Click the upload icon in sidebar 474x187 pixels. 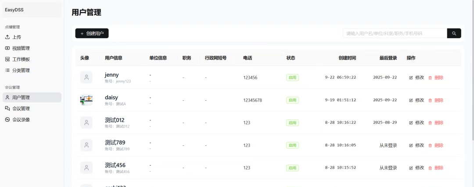coord(7,37)
